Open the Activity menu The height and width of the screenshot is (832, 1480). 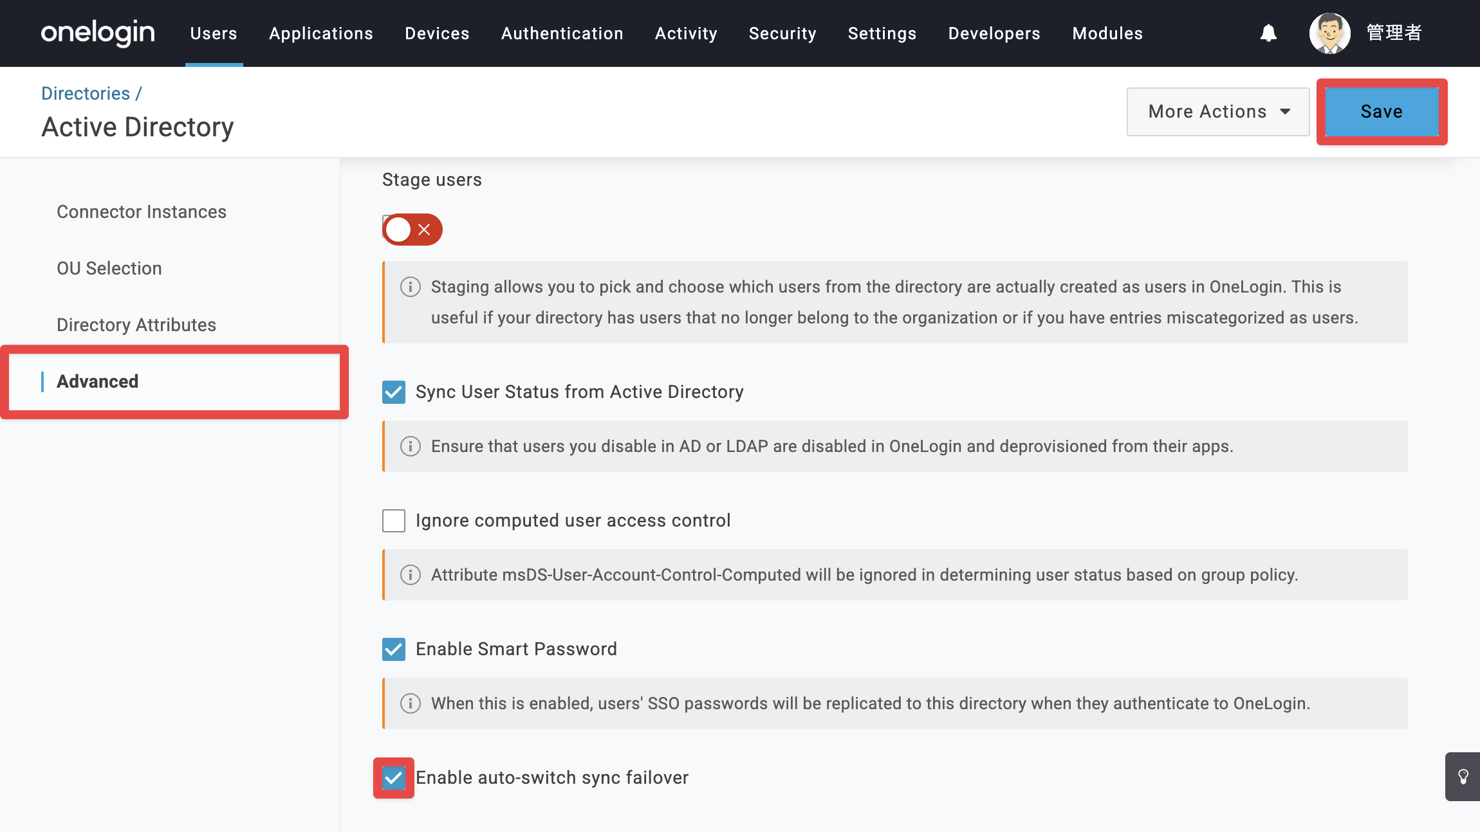coord(686,33)
